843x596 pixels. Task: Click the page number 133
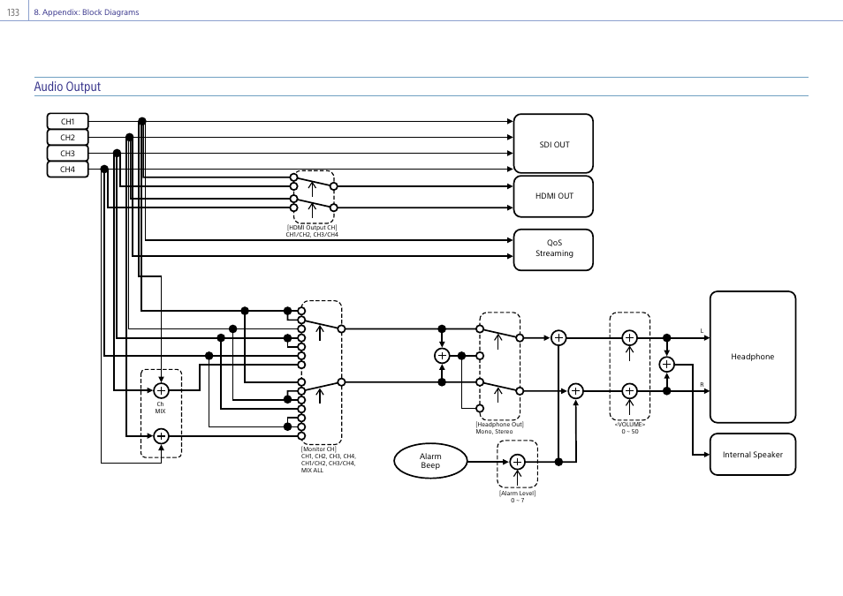13,11
